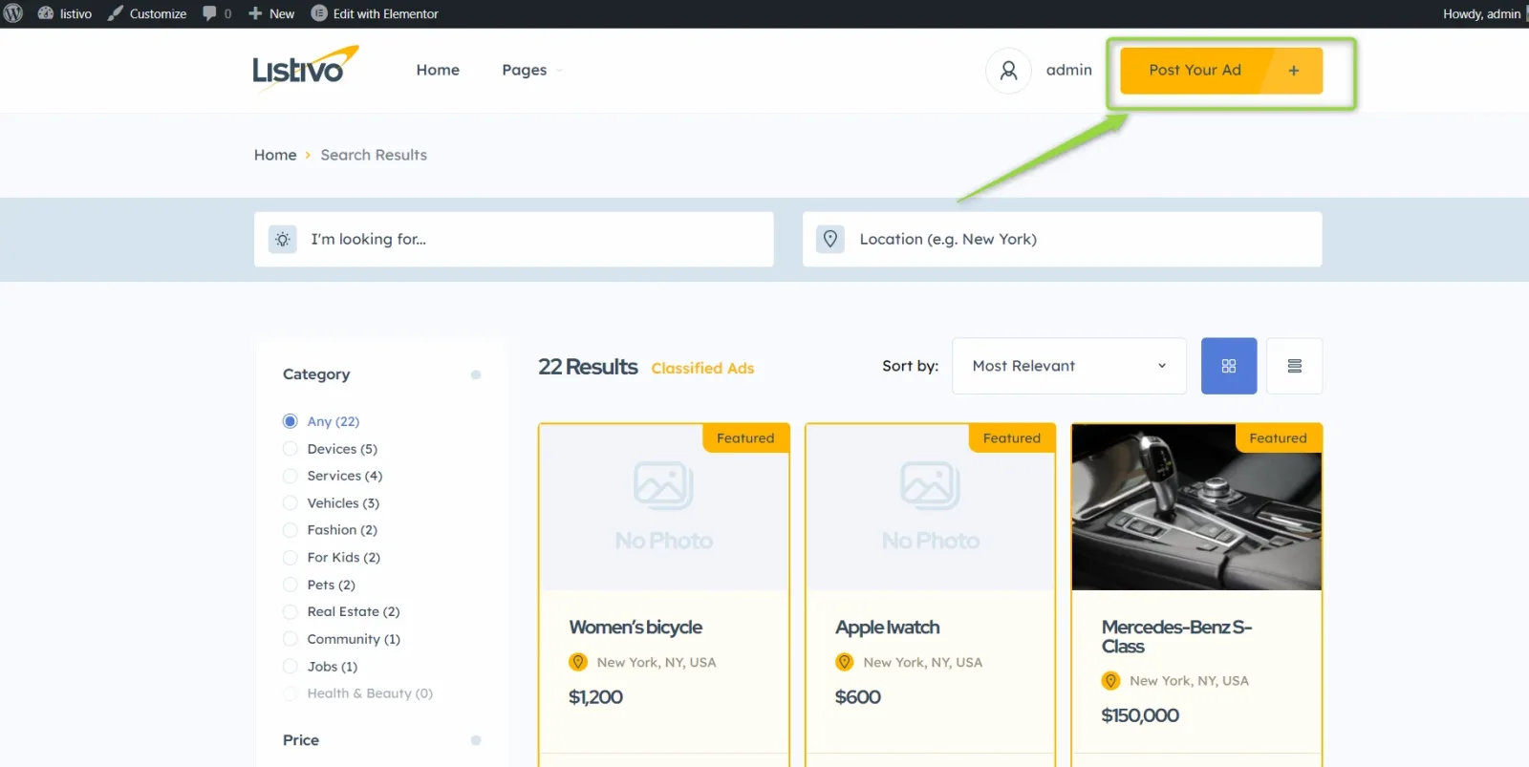This screenshot has height=767, width=1529.
Task: Click the Apple Iwatch No Photo placeholder
Action: (x=931, y=508)
